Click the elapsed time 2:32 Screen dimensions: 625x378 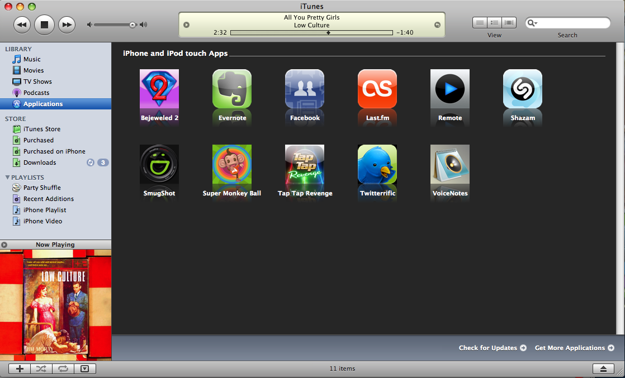pos(220,32)
